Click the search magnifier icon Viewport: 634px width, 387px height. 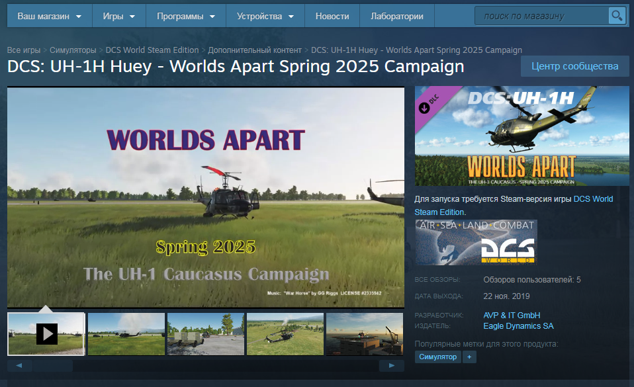coord(617,16)
